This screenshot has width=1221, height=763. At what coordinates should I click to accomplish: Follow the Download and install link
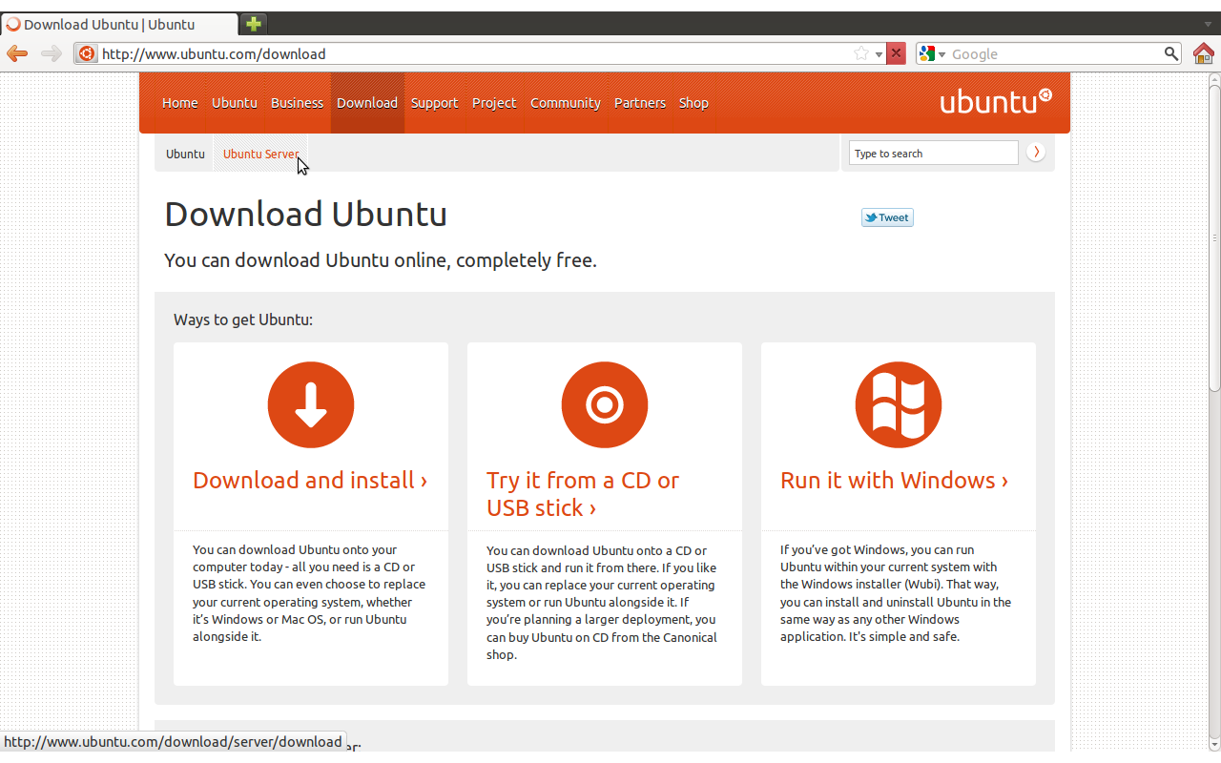click(310, 480)
